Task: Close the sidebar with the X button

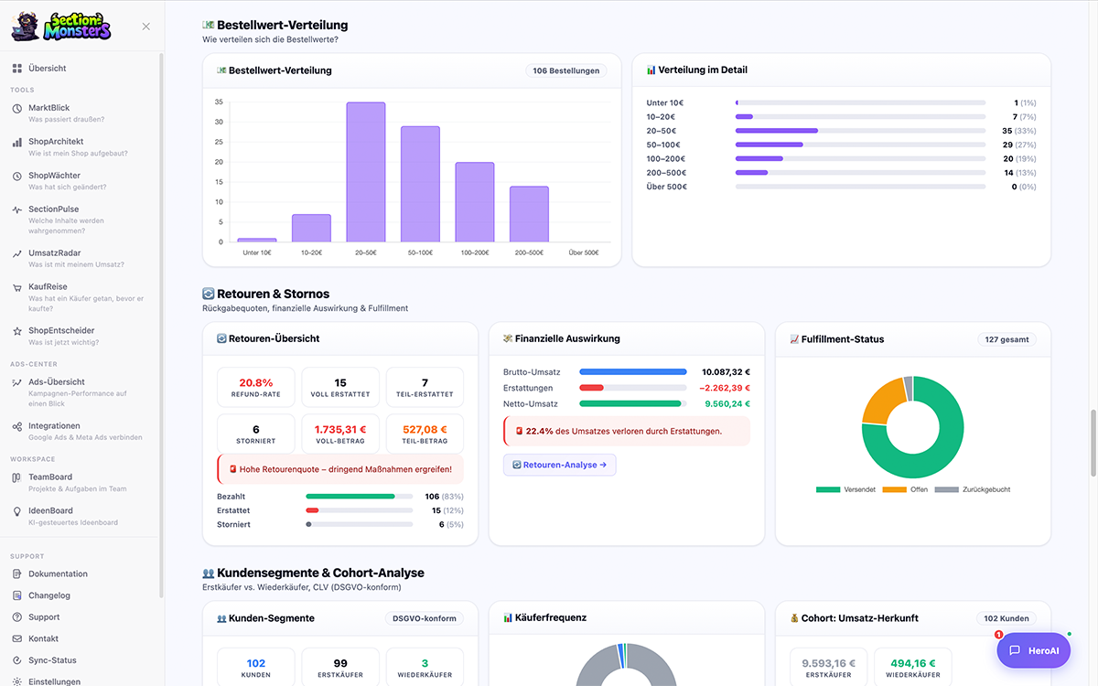Action: tap(146, 27)
